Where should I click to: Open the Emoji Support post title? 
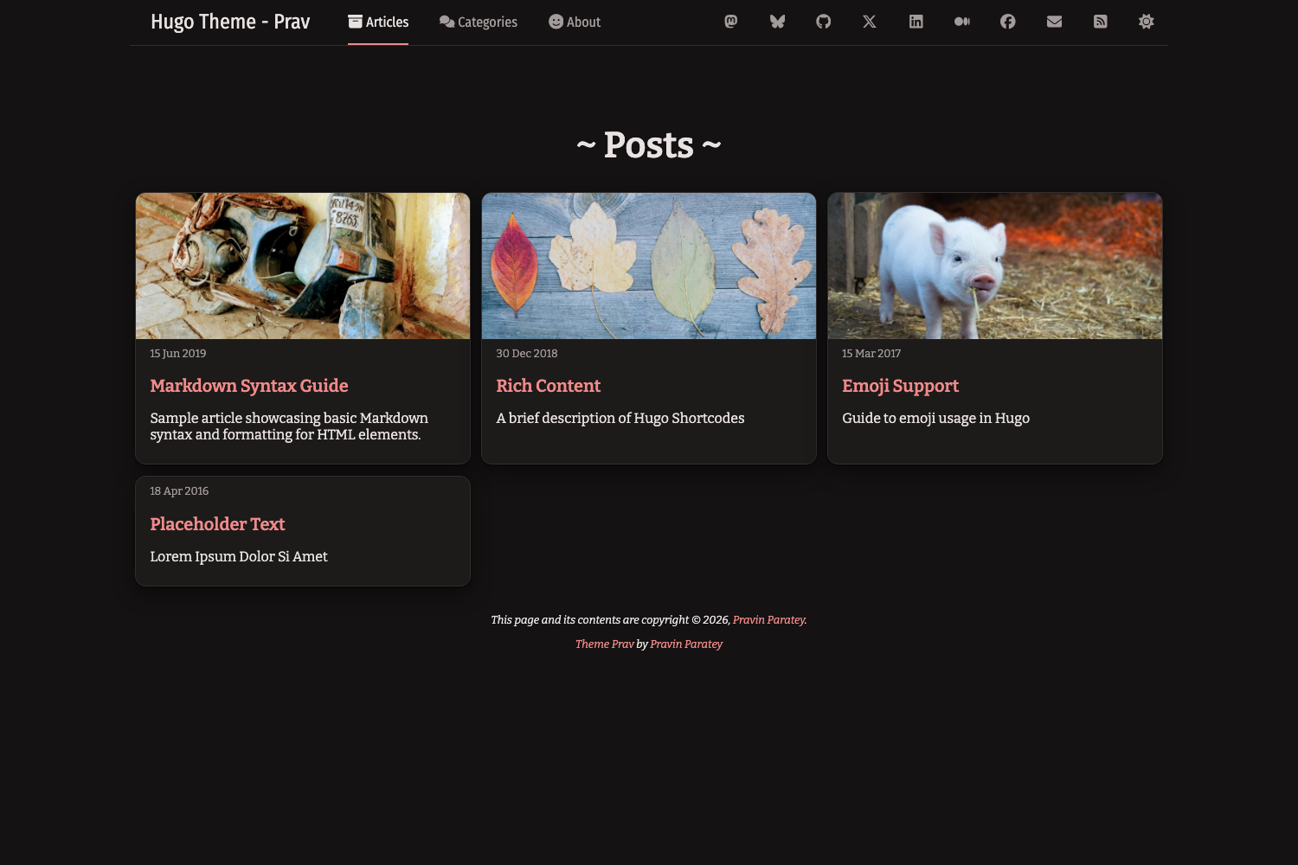(x=900, y=386)
